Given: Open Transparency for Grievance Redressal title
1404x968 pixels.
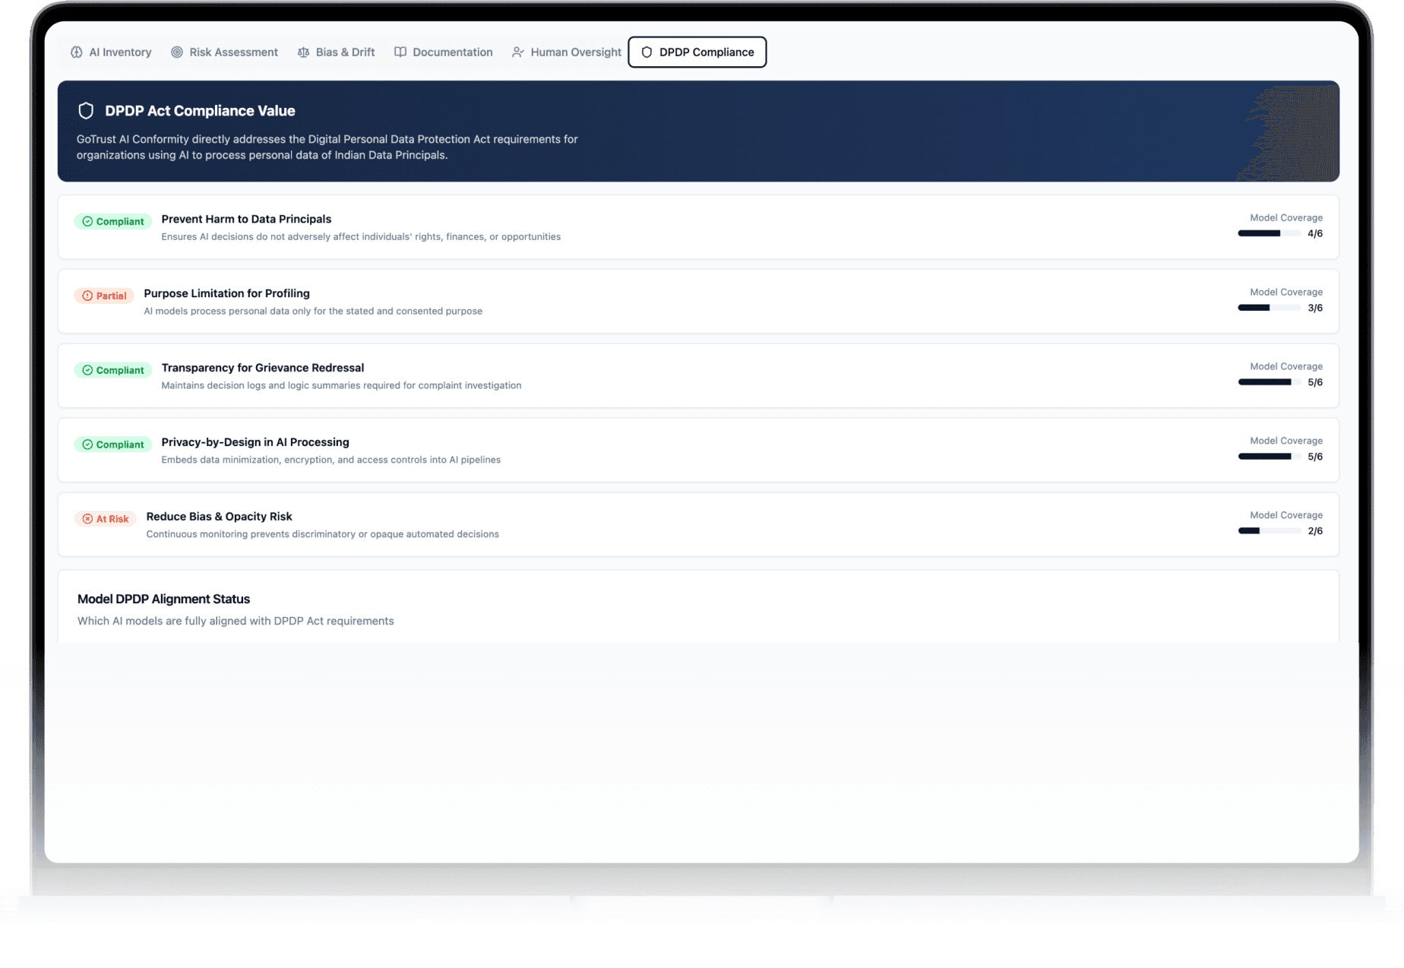Looking at the screenshot, I should click(x=263, y=369).
